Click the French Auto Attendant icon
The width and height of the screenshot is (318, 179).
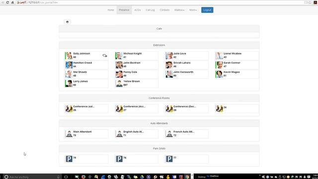tap(169, 134)
